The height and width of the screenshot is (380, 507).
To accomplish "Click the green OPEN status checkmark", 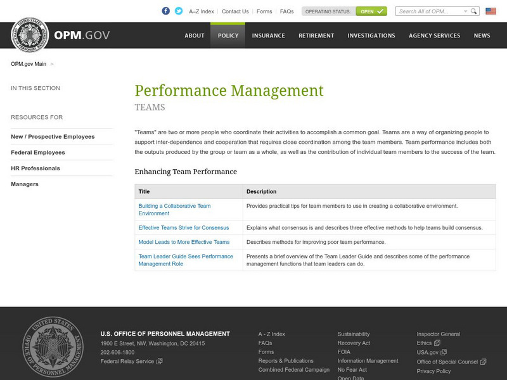I will coord(380,11).
